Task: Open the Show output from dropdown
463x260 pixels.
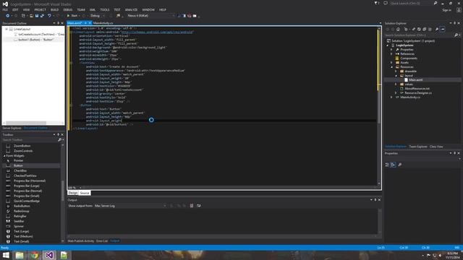Action: pyautogui.click(x=130, y=206)
